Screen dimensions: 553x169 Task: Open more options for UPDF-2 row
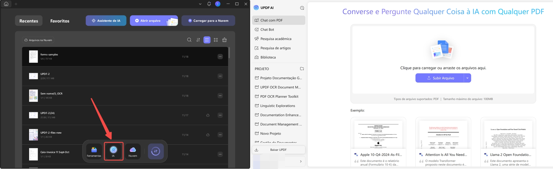point(220,76)
